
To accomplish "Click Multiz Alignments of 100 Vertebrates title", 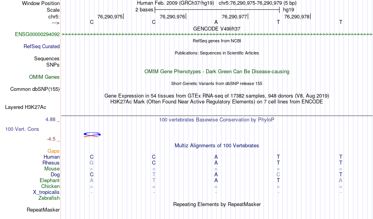I will click(x=217, y=146).
